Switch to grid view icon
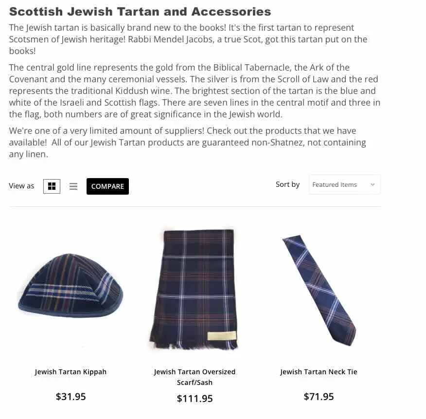Screen dimensions: 426x419 [x=52, y=186]
